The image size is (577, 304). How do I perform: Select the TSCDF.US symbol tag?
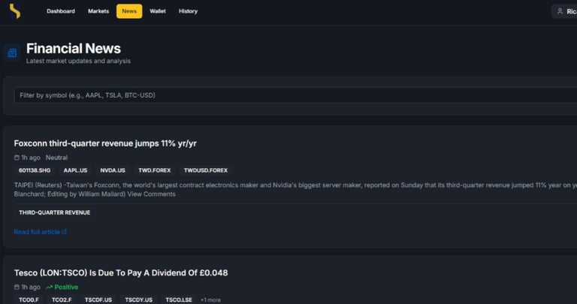click(x=98, y=300)
